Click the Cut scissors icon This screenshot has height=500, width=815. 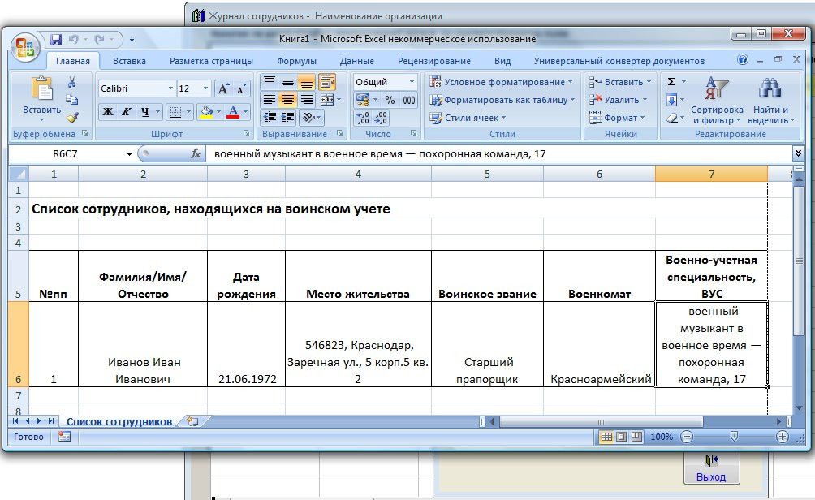click(x=71, y=82)
